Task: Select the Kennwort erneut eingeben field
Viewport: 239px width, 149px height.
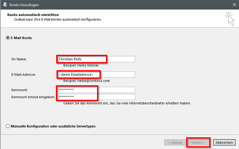Action: pos(96,97)
